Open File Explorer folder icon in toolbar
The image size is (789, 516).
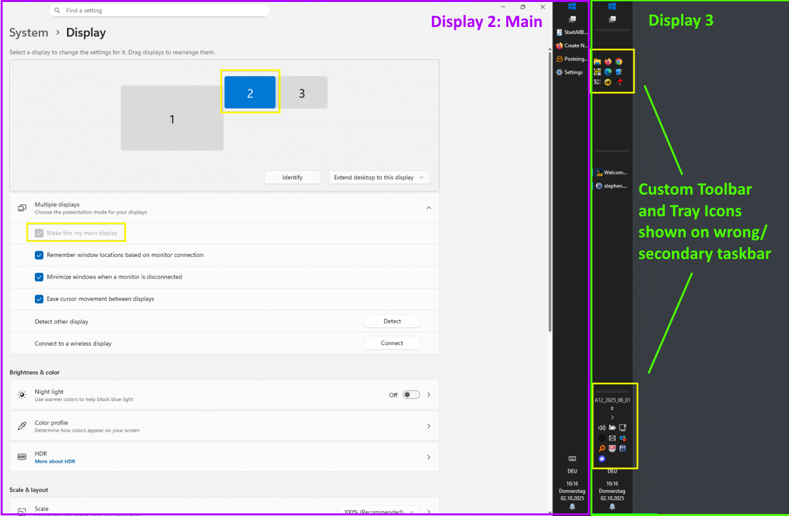point(597,62)
